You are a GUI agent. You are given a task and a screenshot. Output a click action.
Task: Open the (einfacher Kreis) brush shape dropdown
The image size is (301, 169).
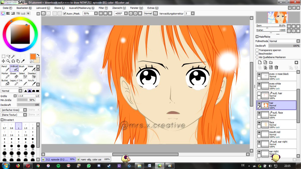(x=25, y=110)
